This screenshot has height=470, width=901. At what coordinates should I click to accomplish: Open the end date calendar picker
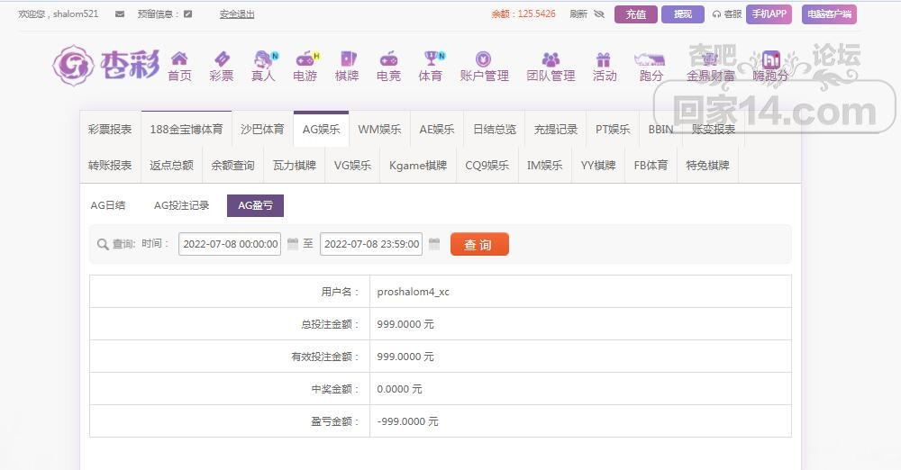click(434, 244)
